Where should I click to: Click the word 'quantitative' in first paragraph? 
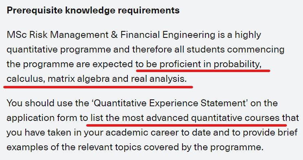32,50
